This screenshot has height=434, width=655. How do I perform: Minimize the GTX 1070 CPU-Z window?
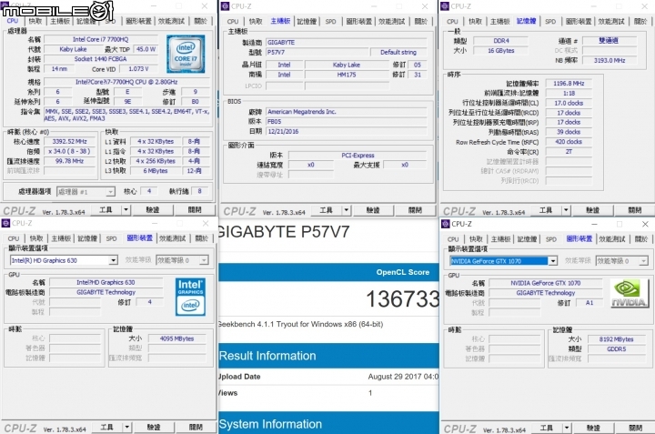click(x=594, y=225)
